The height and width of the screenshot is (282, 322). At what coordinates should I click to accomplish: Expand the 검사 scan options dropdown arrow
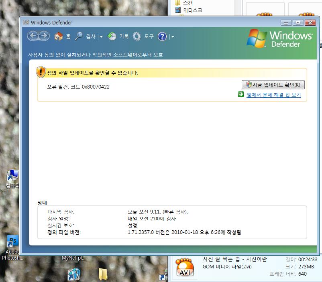coord(101,37)
